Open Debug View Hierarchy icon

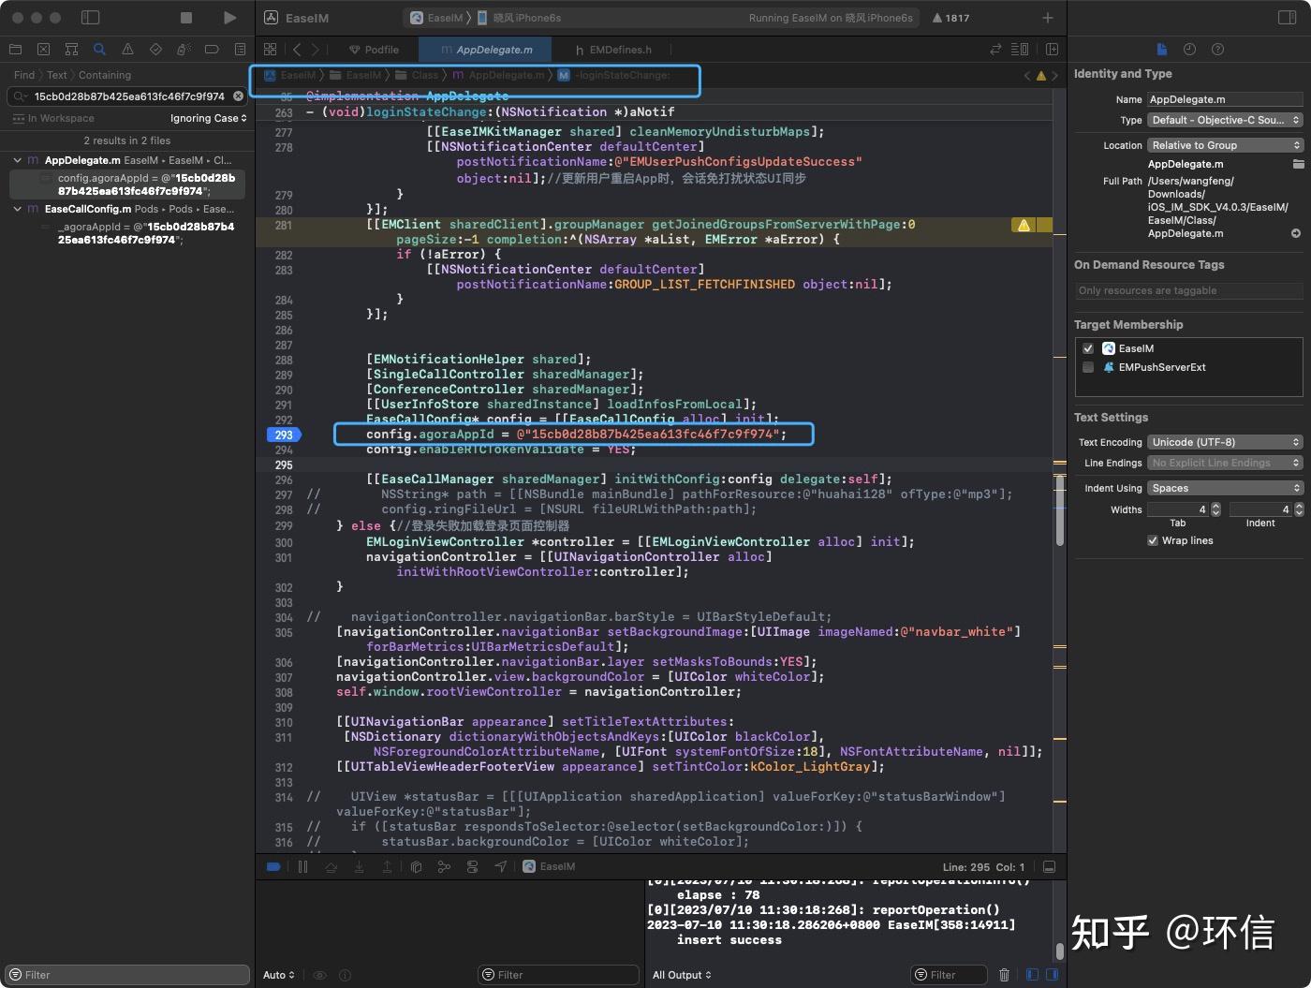click(x=416, y=867)
